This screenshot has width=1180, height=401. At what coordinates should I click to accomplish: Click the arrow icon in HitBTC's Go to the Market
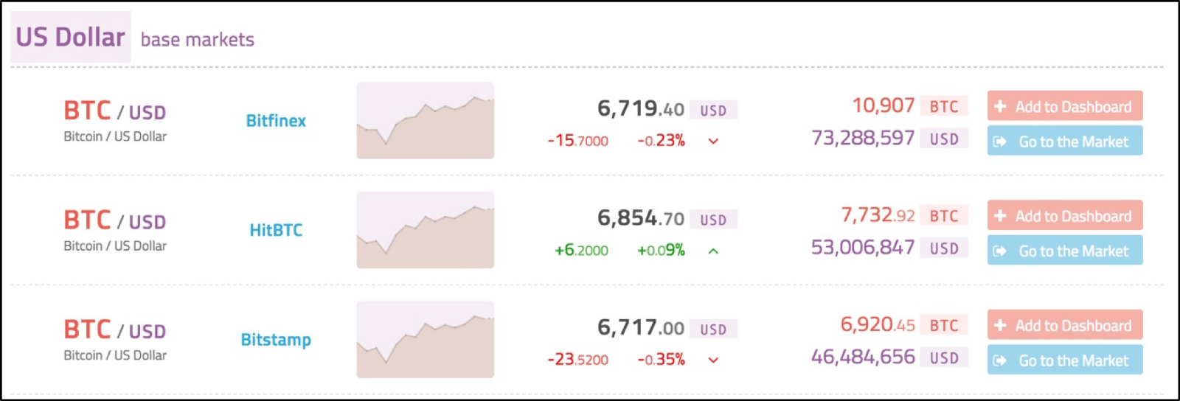[1000, 251]
